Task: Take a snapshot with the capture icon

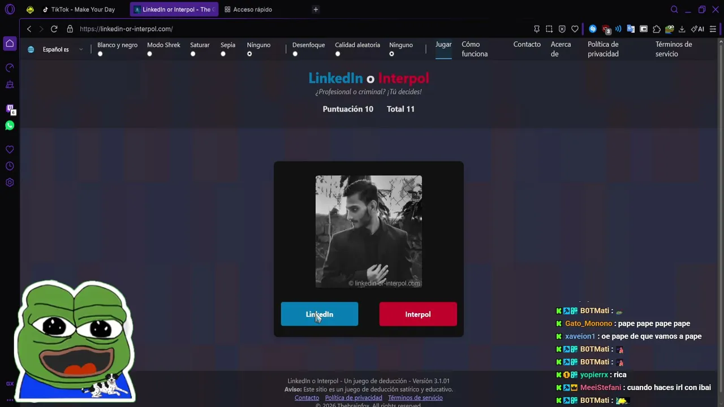Action: point(549,29)
